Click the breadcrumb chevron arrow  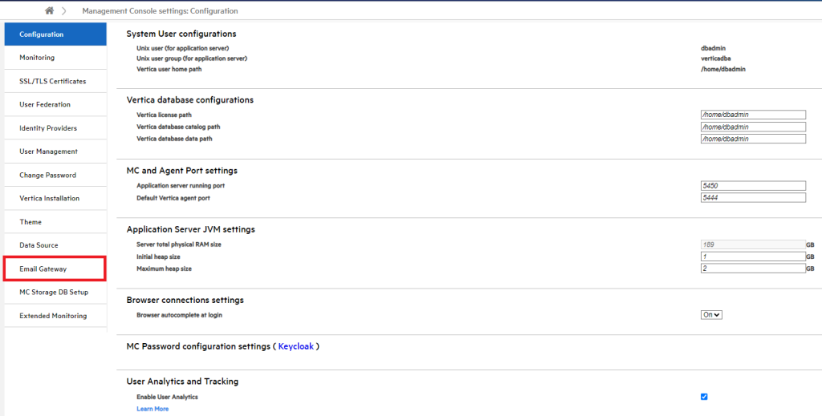tap(64, 11)
